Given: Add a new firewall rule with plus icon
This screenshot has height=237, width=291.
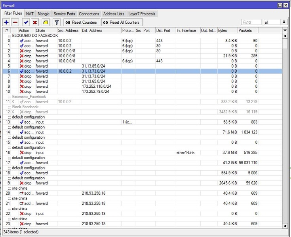Looking at the screenshot, I should pos(6,23).
